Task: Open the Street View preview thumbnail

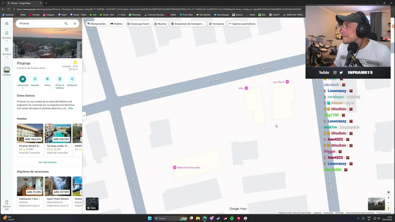Action: (x=376, y=204)
